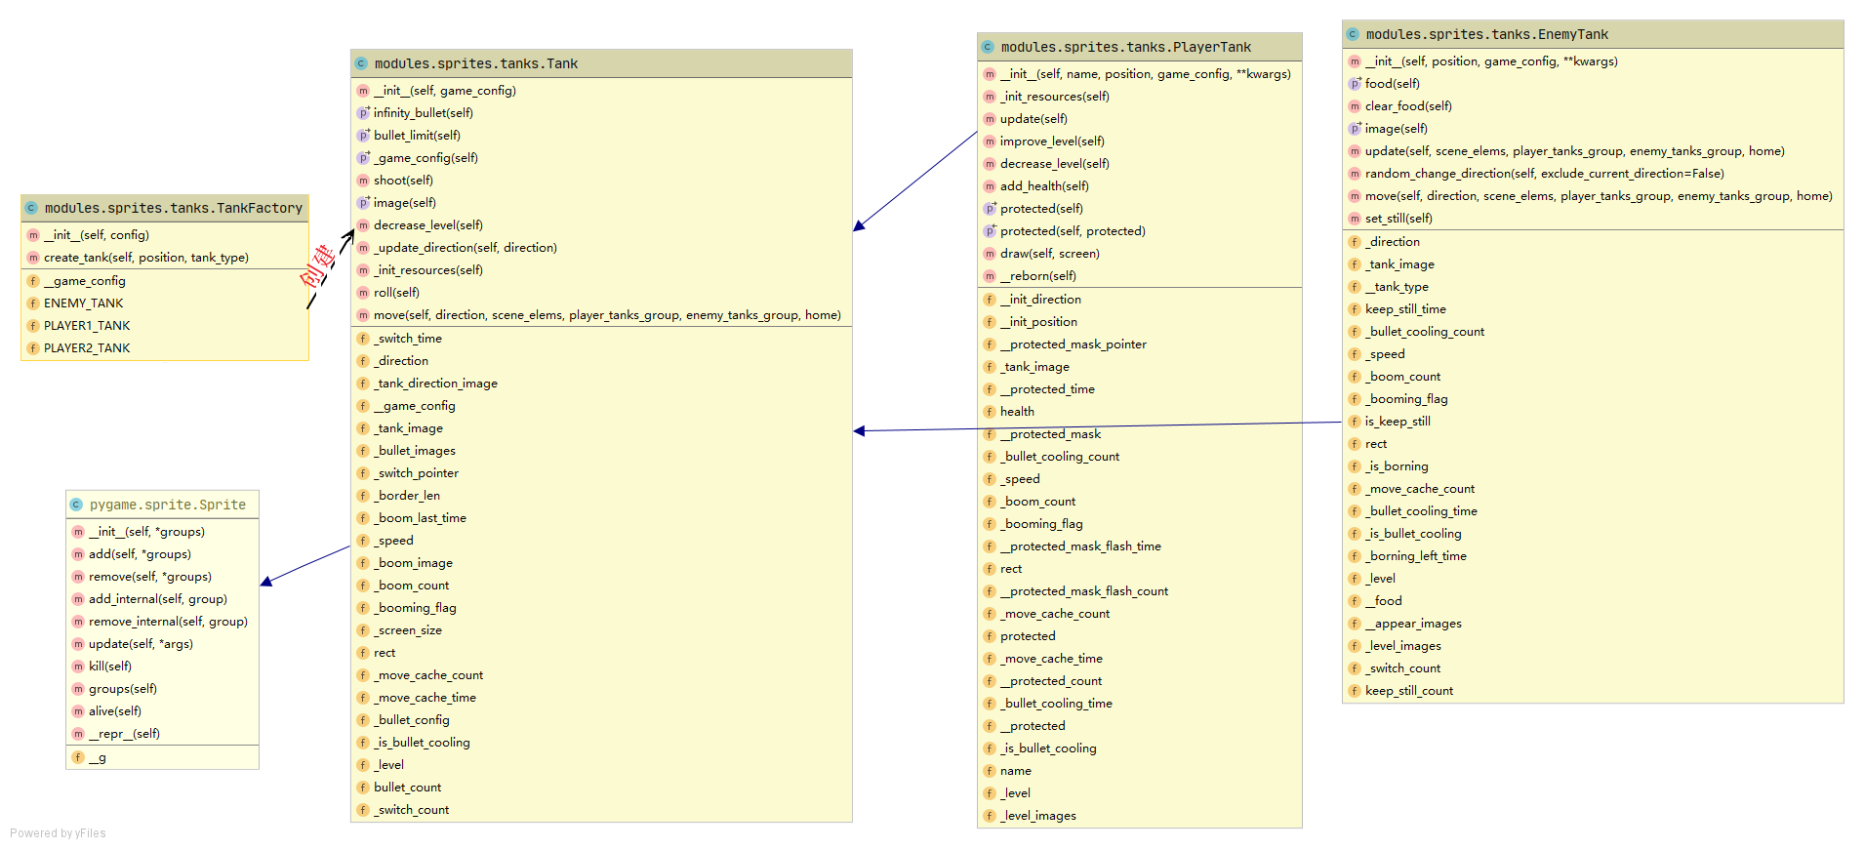Click the field icon beside __protected_mask_pointer
This screenshot has height=849, width=1864.
[x=990, y=344]
